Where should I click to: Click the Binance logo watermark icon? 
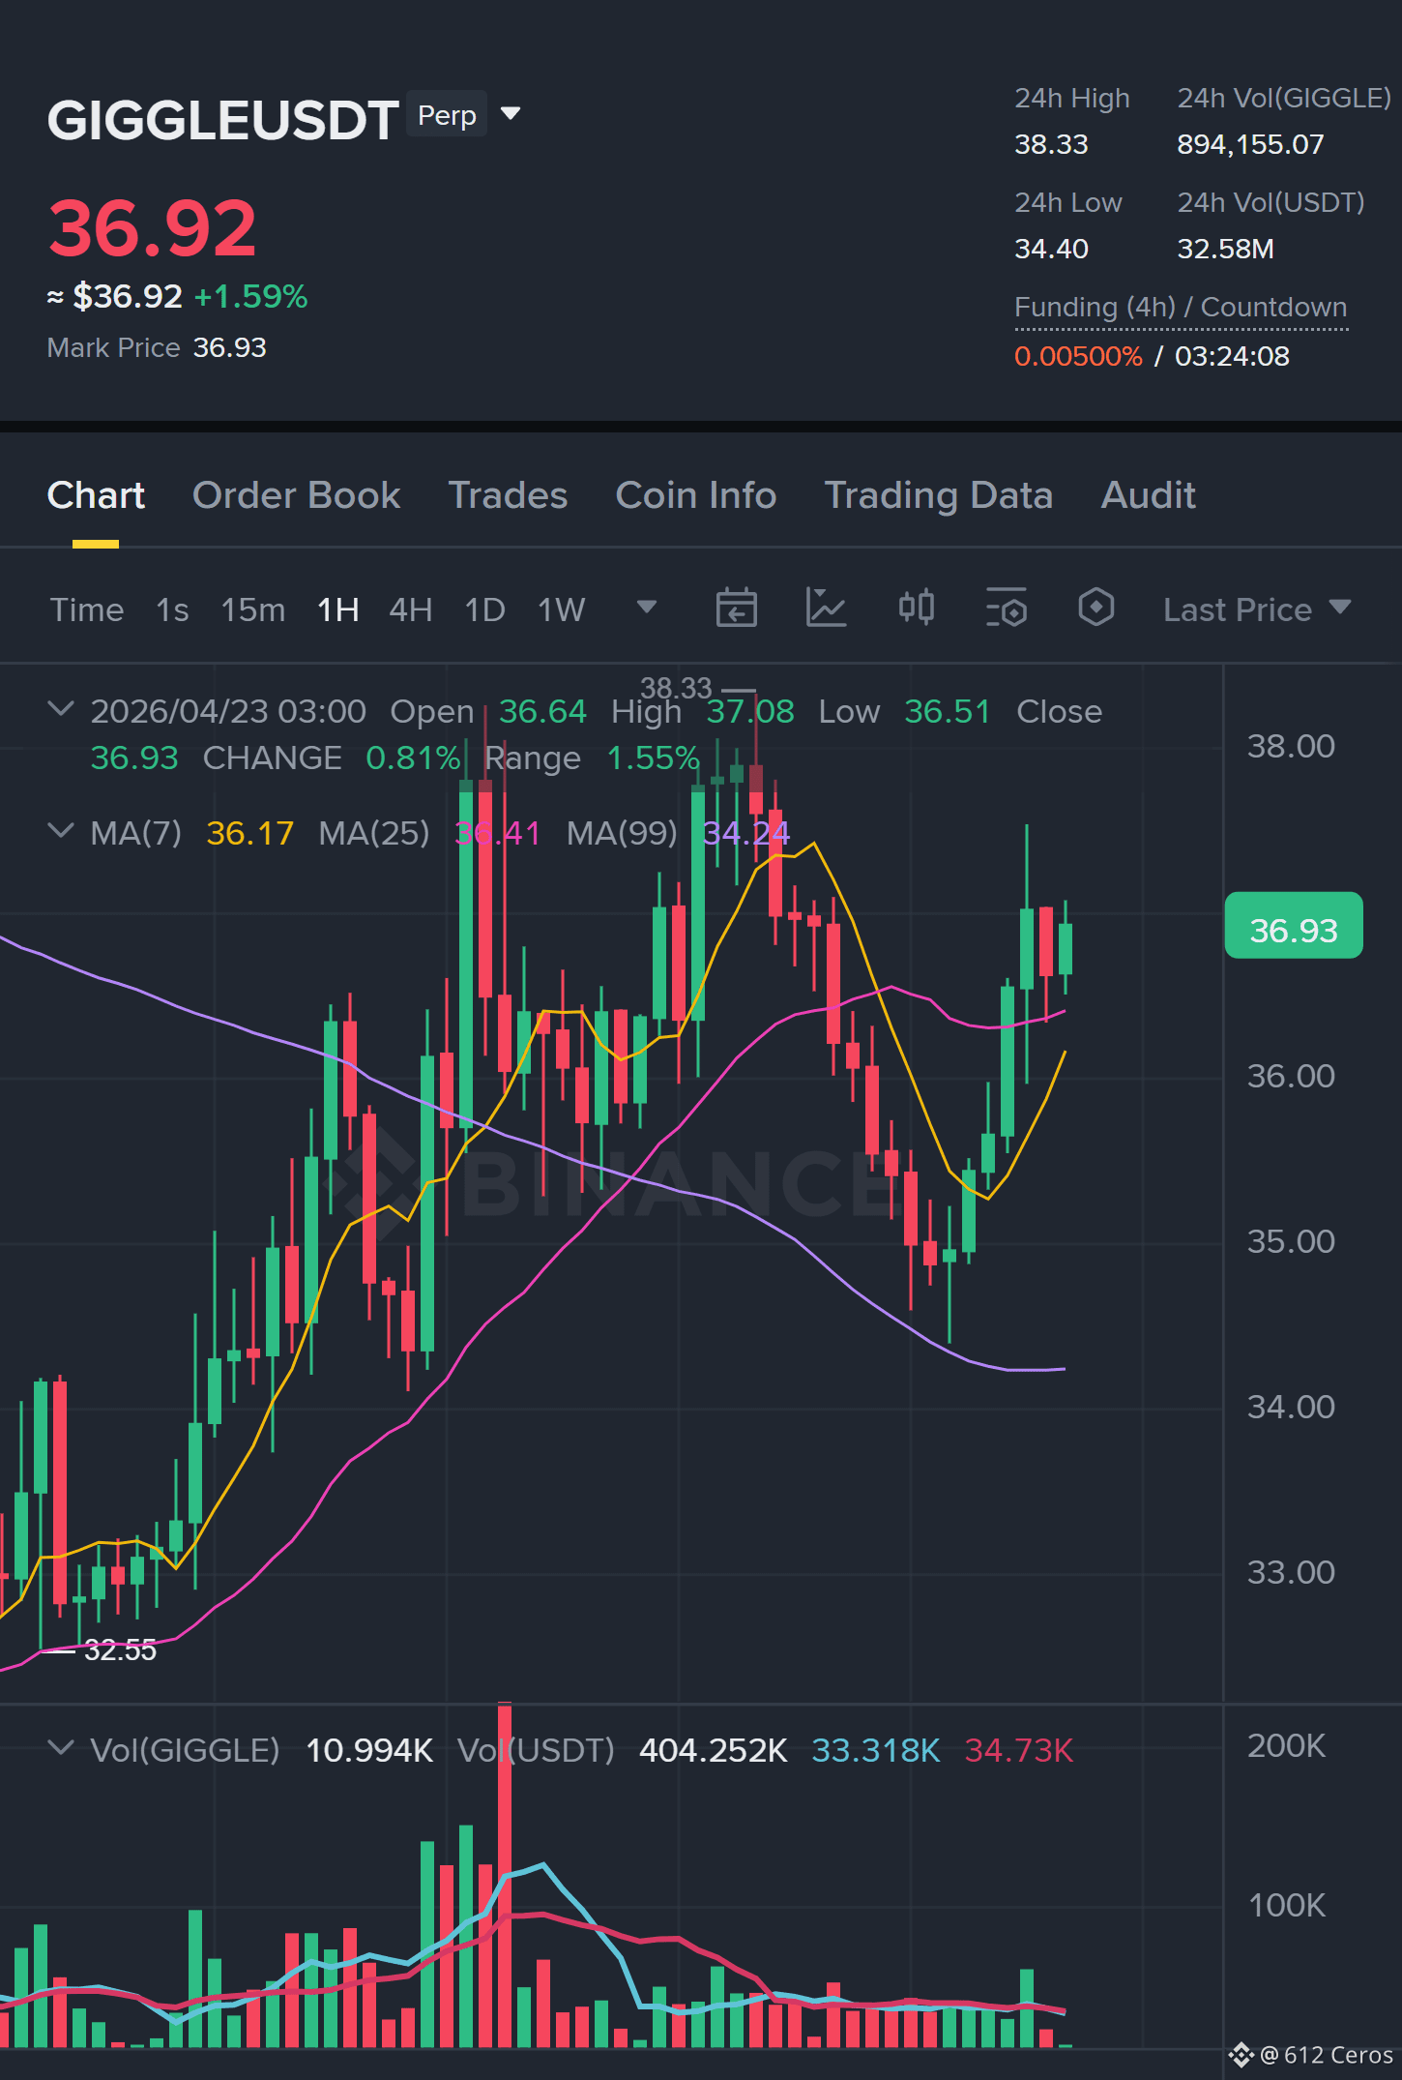pos(372,1182)
